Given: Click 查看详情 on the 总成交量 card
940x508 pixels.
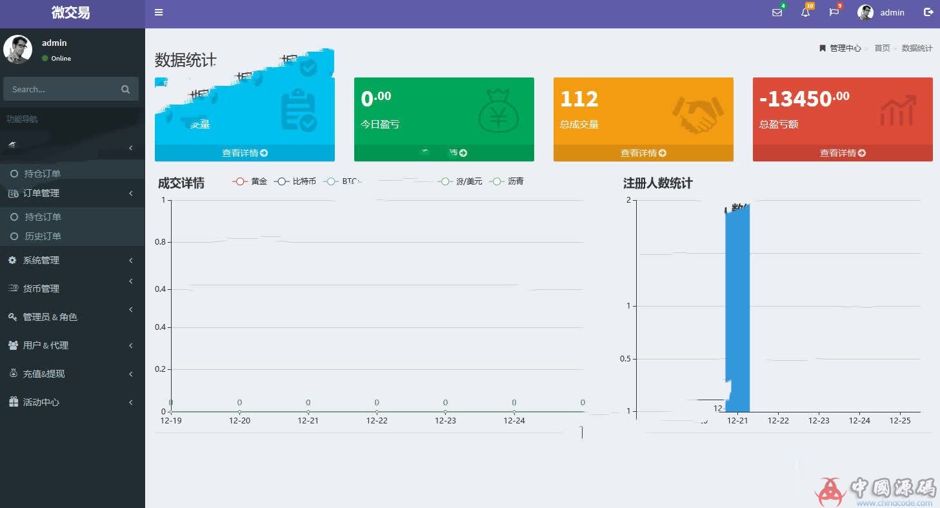Looking at the screenshot, I should (x=643, y=153).
